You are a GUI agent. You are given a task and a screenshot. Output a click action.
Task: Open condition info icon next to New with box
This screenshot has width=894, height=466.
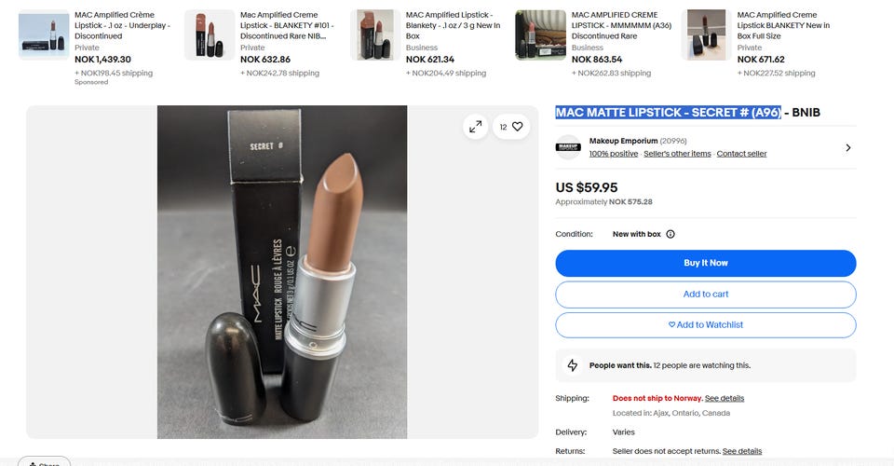(670, 234)
